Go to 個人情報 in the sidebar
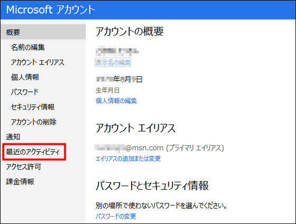Screen dimensions: 296x224 tap(25, 77)
